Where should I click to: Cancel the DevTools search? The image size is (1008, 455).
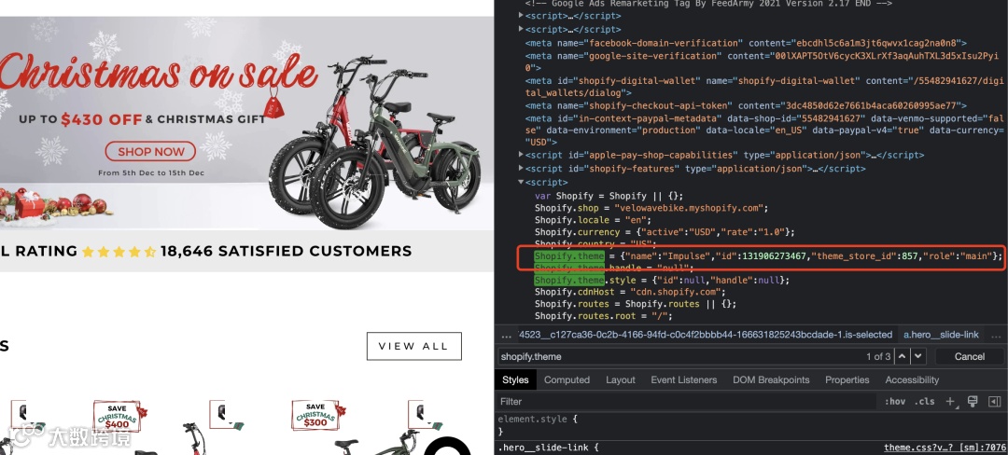[969, 356]
